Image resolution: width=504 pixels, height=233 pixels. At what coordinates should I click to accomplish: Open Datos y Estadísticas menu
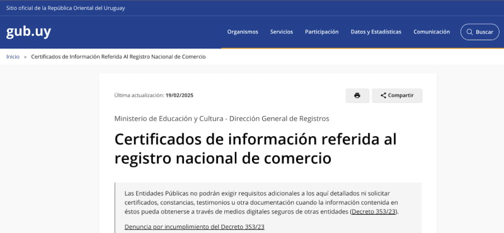[x=376, y=32]
